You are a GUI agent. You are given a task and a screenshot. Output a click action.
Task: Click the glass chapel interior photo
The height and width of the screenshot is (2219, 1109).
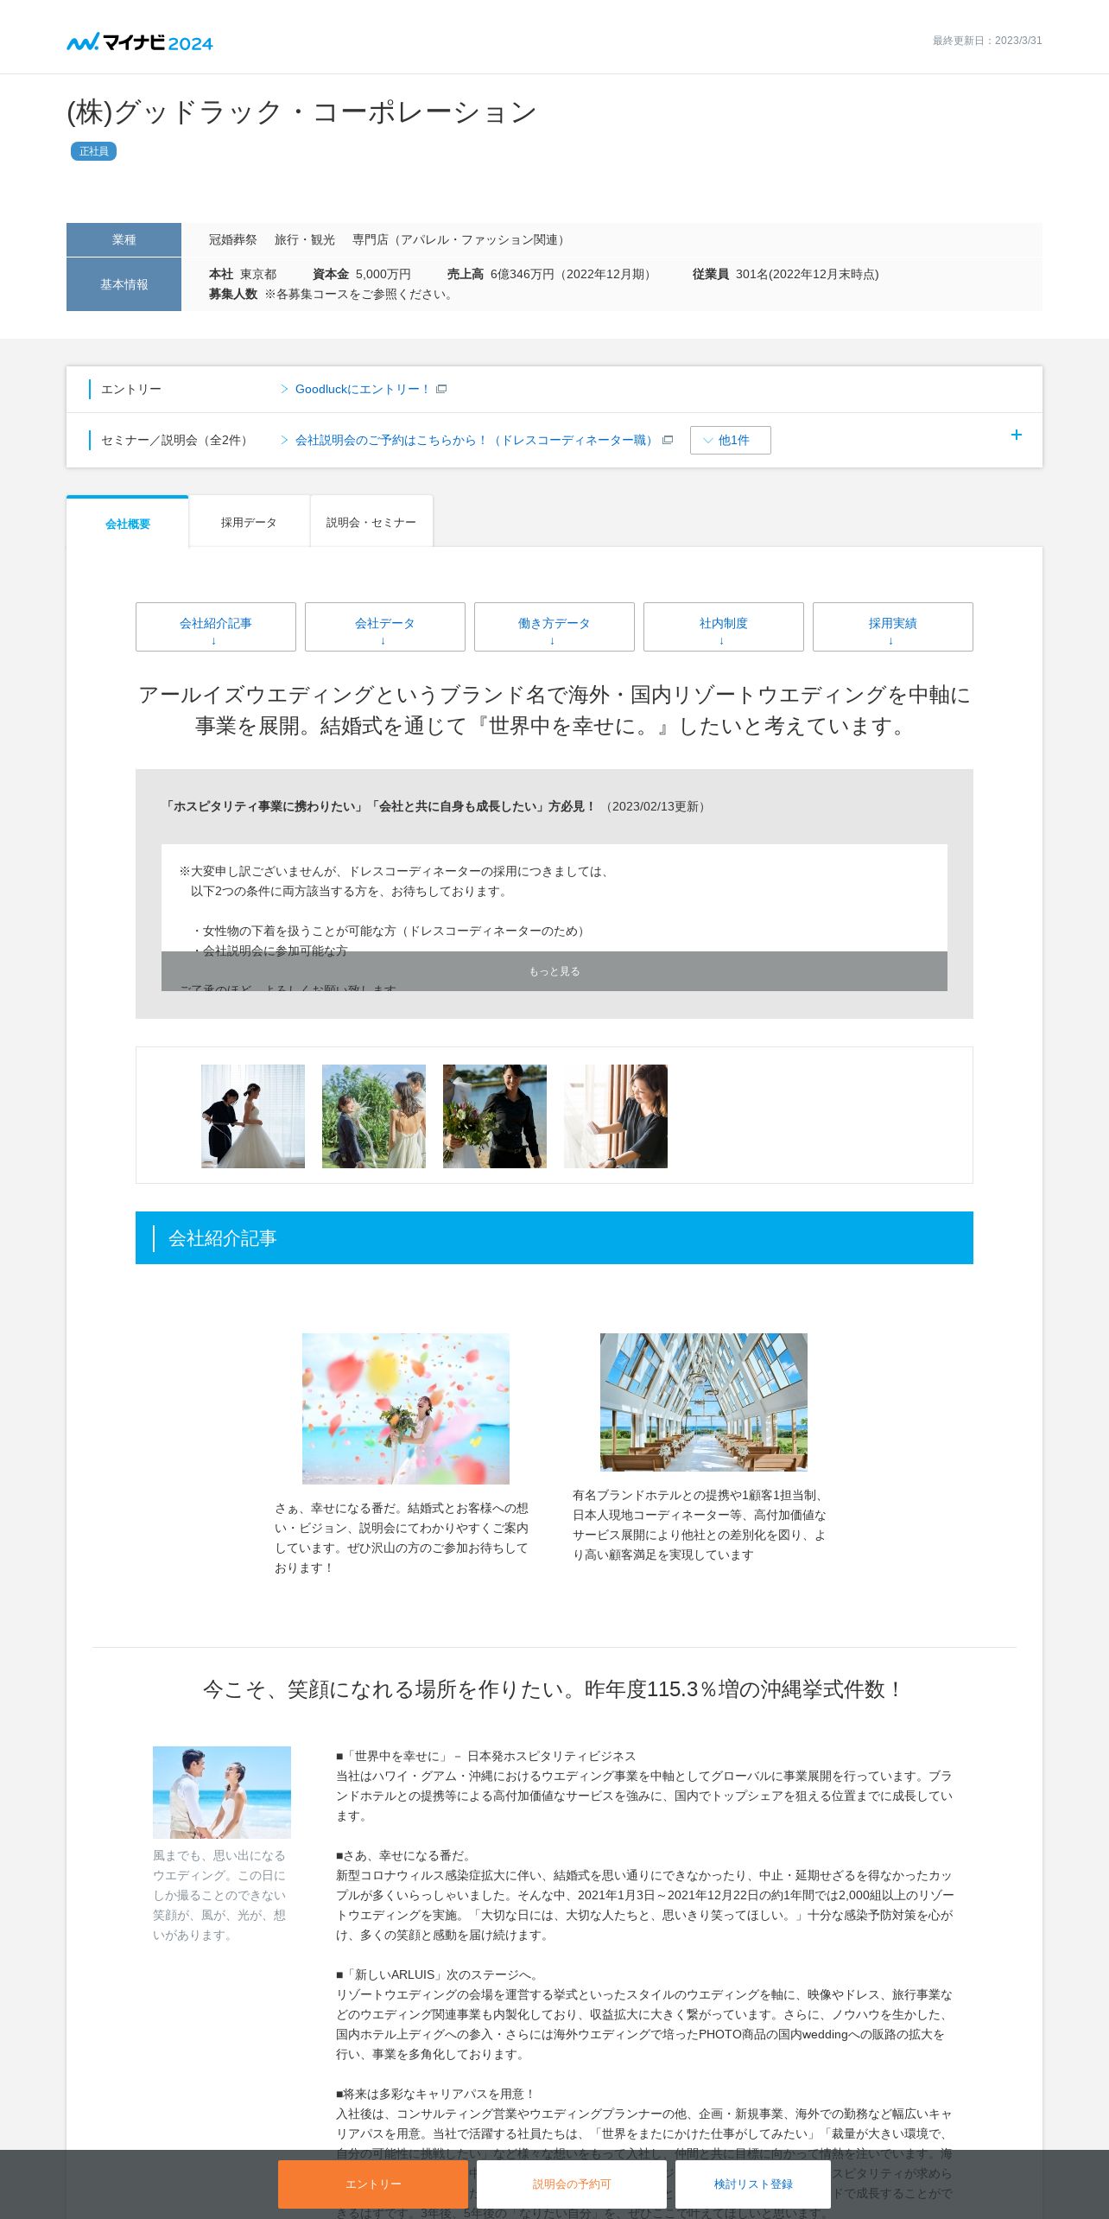tap(704, 1402)
